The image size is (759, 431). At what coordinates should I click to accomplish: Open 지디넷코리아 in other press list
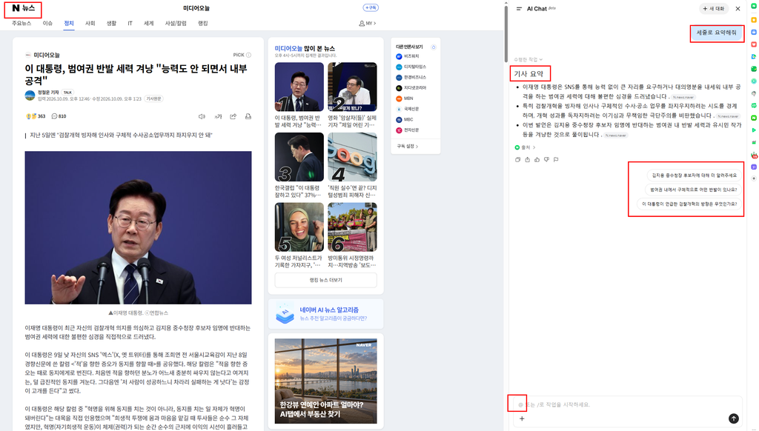[x=411, y=88]
